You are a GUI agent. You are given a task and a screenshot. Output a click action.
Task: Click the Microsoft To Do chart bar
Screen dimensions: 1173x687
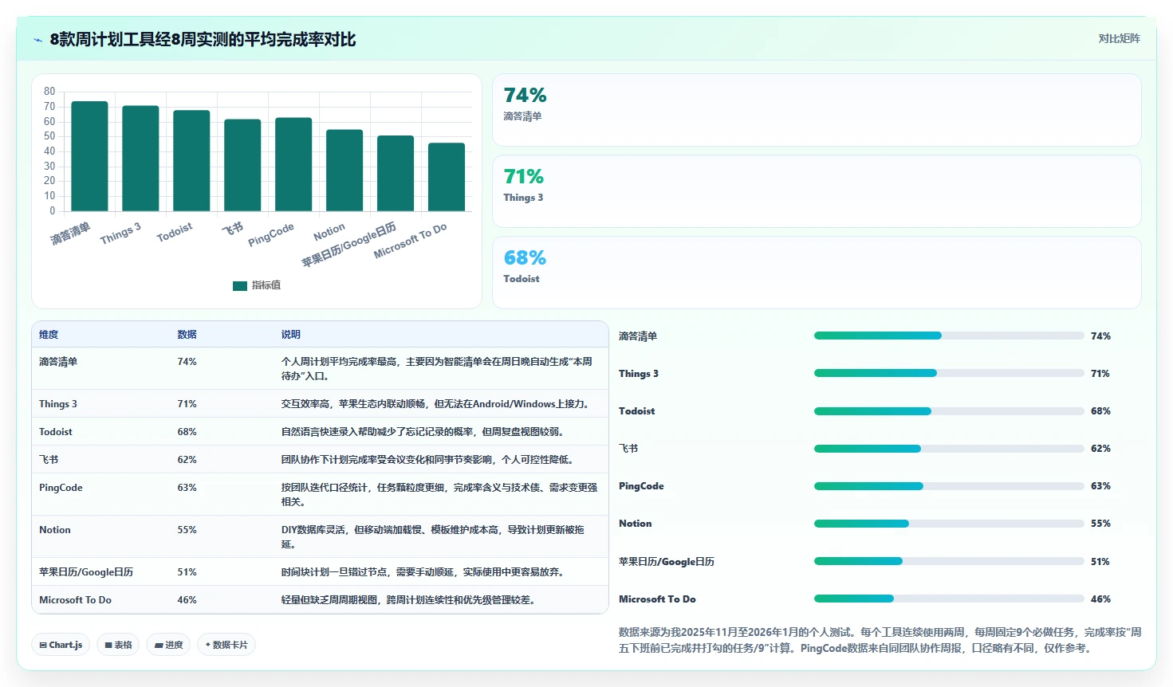point(447,177)
